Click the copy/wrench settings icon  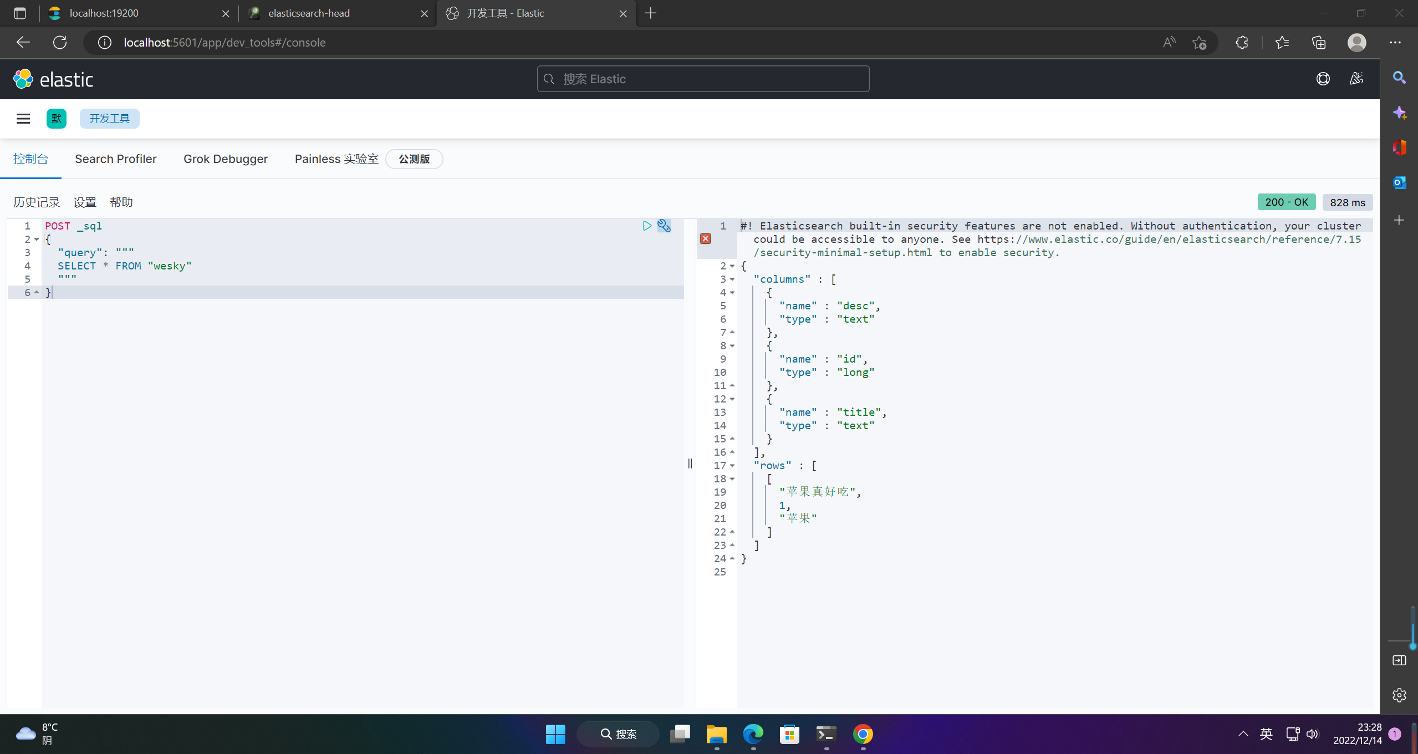point(664,225)
